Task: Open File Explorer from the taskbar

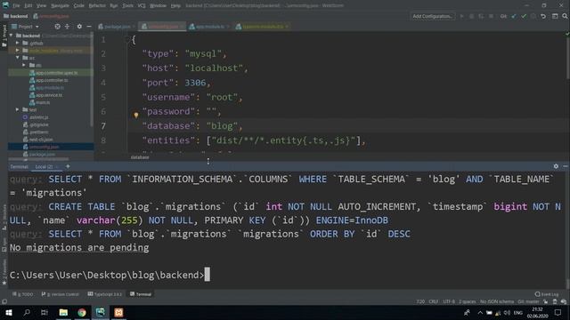Action: (63, 312)
